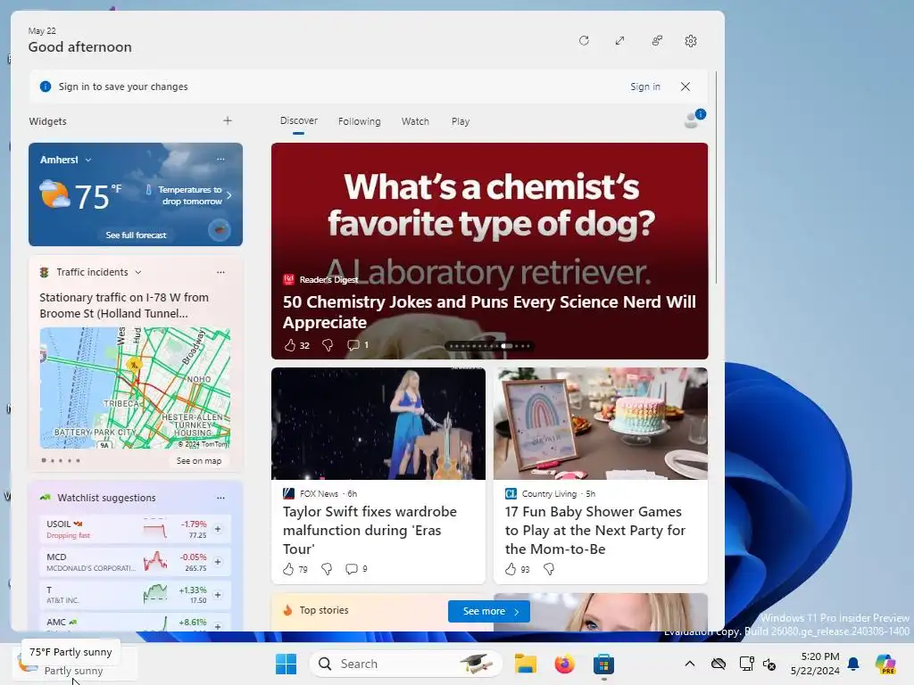This screenshot has width=914, height=685.
Task: Open Watchlist suggestions more options menu
Action: click(220, 498)
